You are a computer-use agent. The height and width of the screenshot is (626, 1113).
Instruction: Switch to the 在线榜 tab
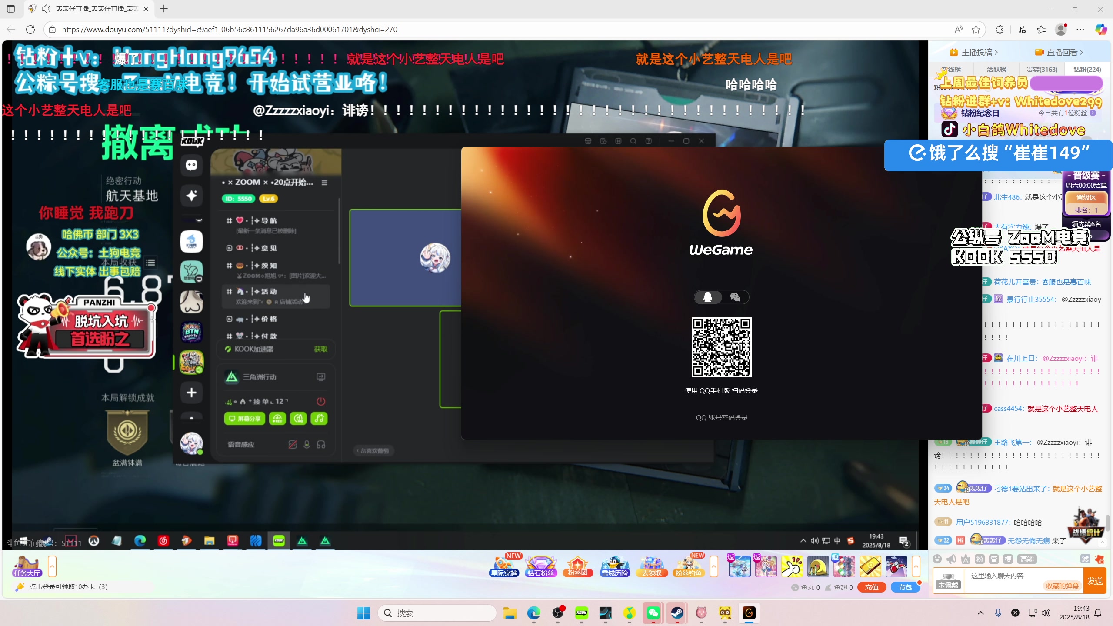click(951, 69)
